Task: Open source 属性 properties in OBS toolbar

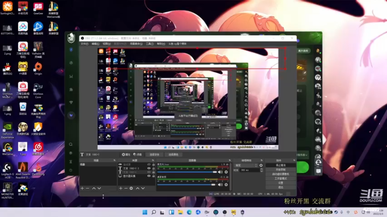Action: point(126,154)
